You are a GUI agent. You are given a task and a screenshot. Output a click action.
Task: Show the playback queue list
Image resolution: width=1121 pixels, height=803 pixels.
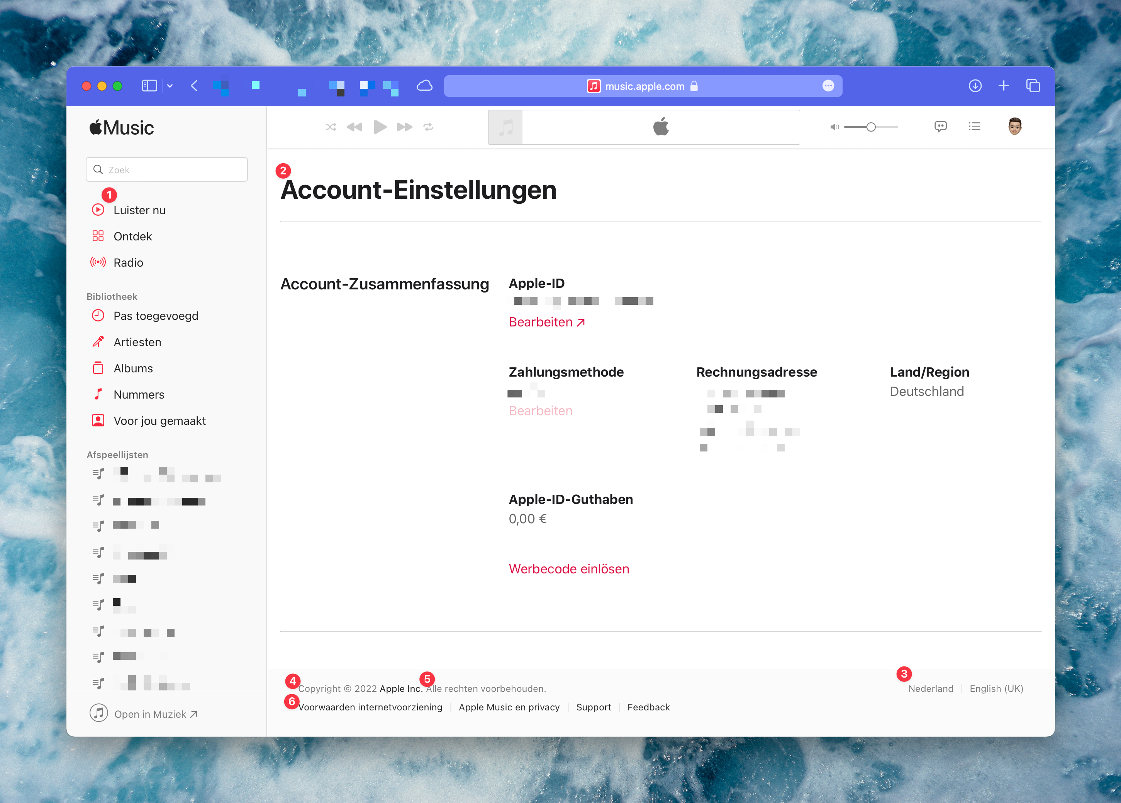point(974,127)
